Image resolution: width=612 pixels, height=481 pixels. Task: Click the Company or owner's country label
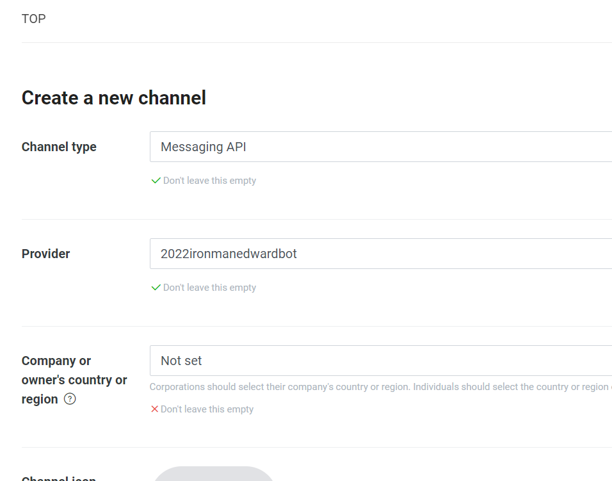74,380
